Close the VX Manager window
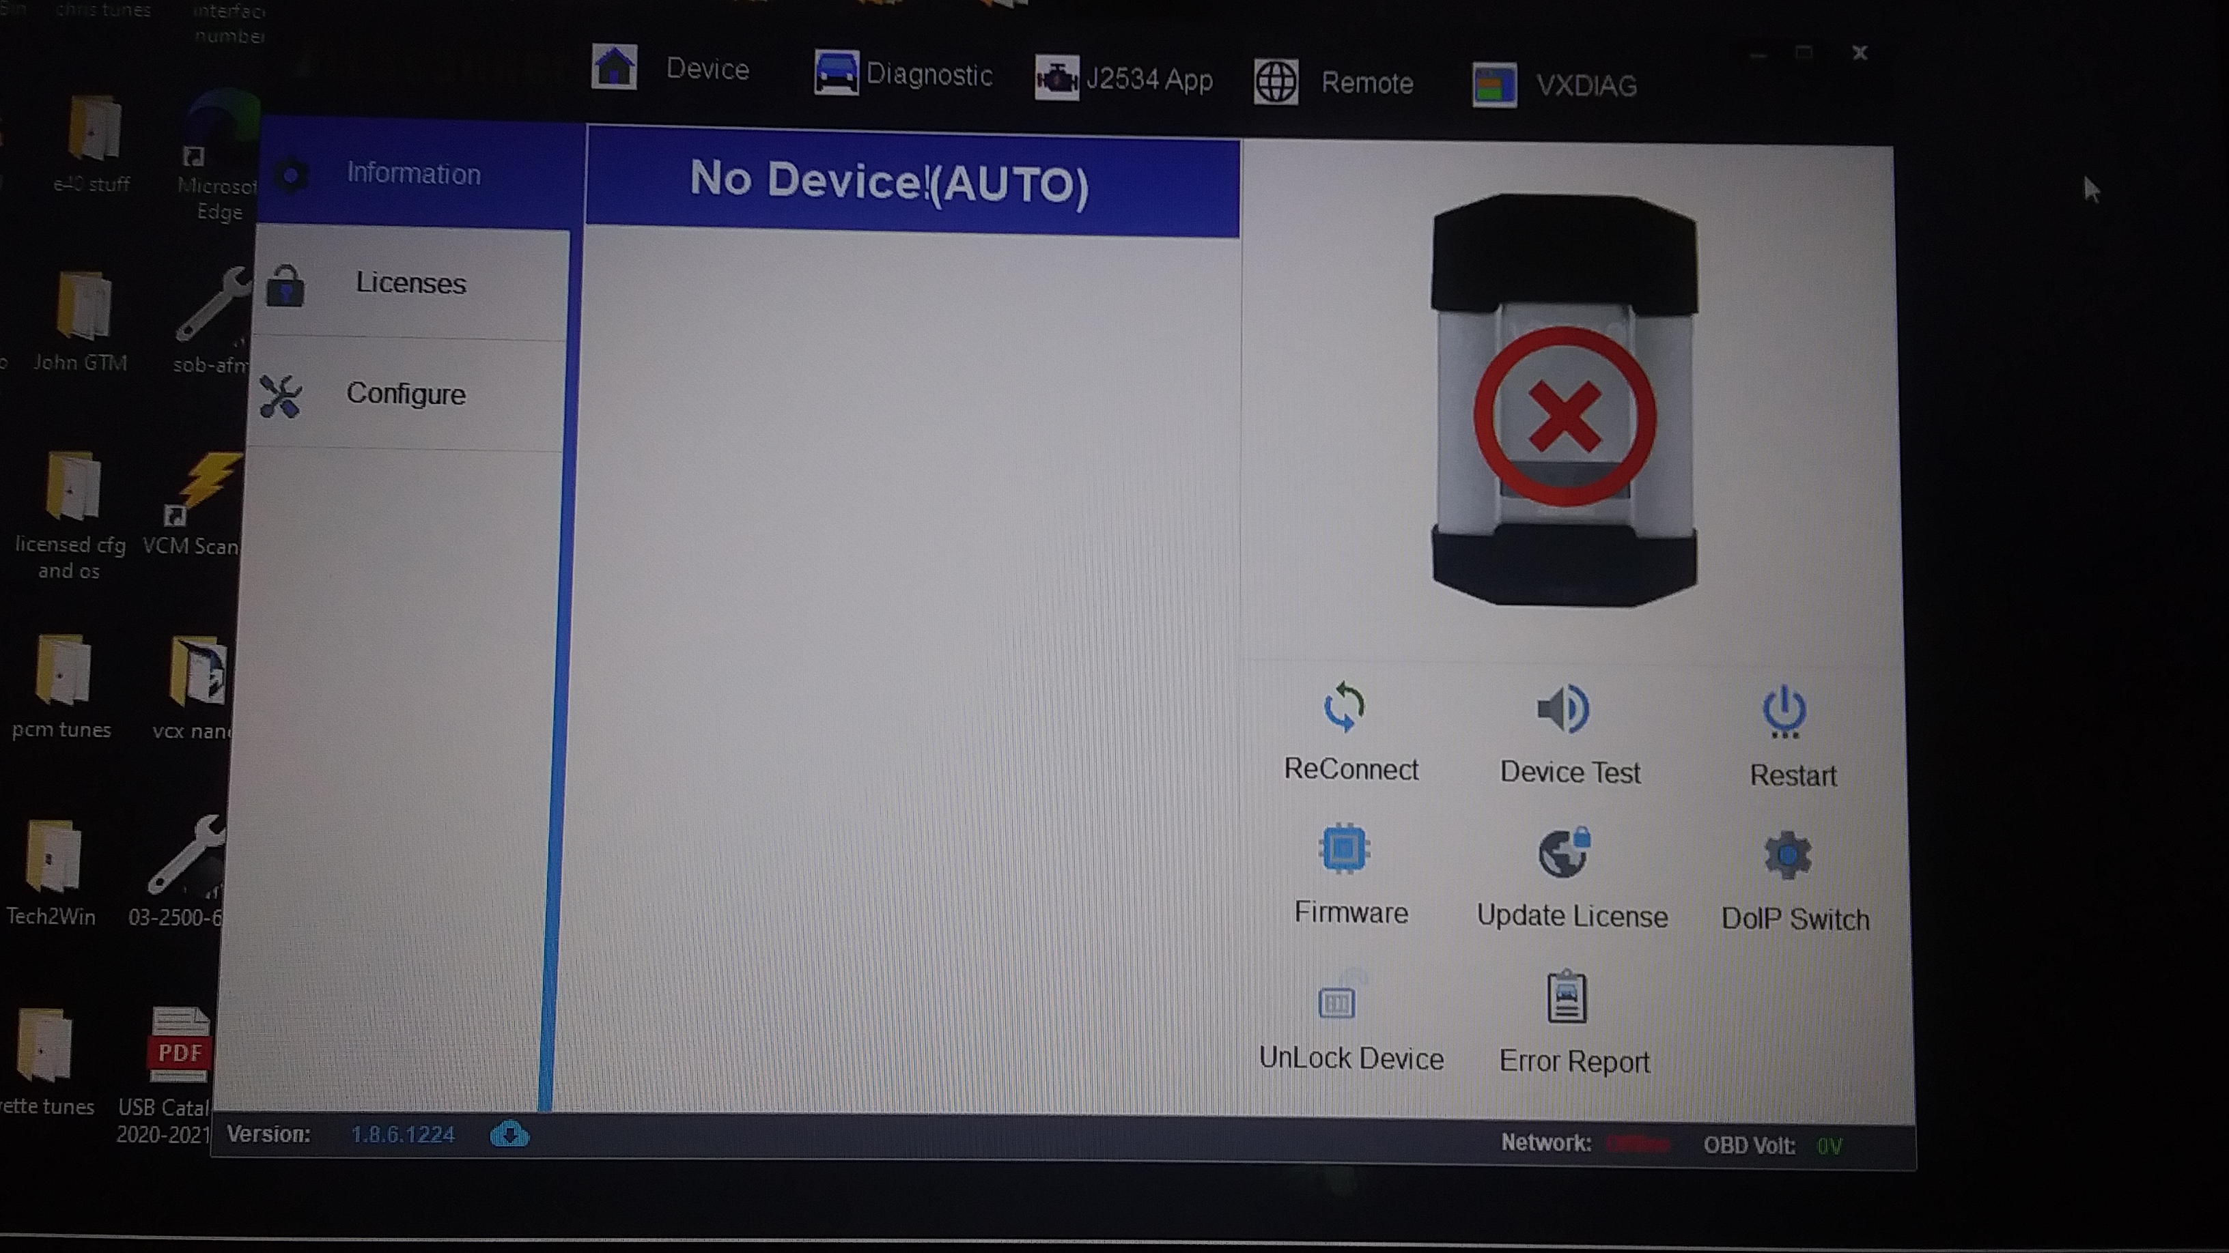This screenshot has height=1253, width=2229. [x=1860, y=54]
